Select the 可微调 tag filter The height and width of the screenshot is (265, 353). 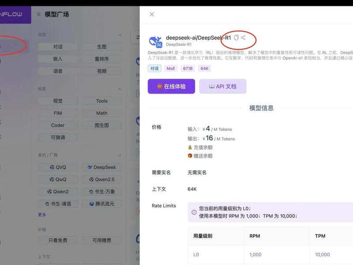58,137
